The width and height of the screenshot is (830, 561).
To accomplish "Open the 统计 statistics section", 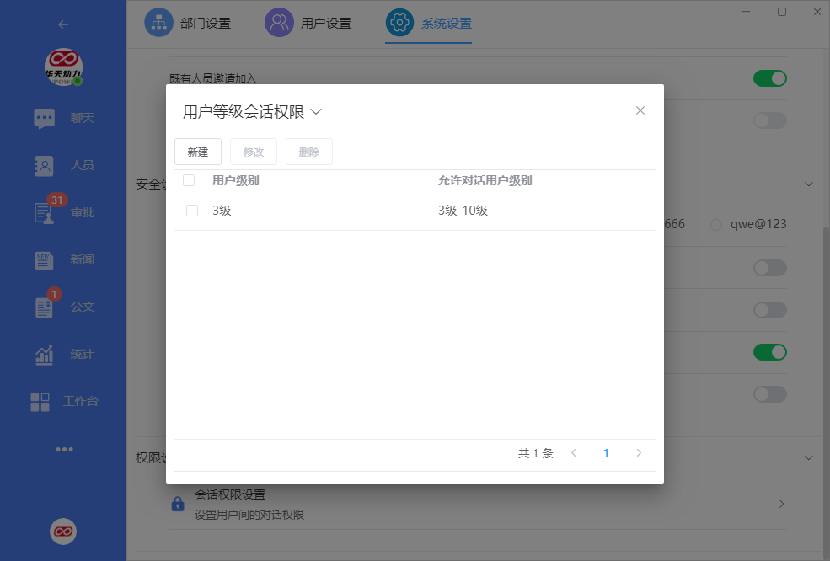I will (x=63, y=354).
